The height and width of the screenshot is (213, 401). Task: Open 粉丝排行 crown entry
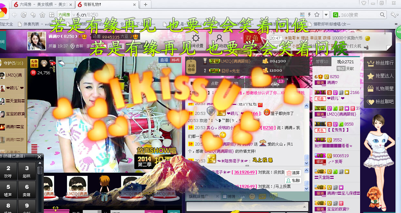[380, 63]
